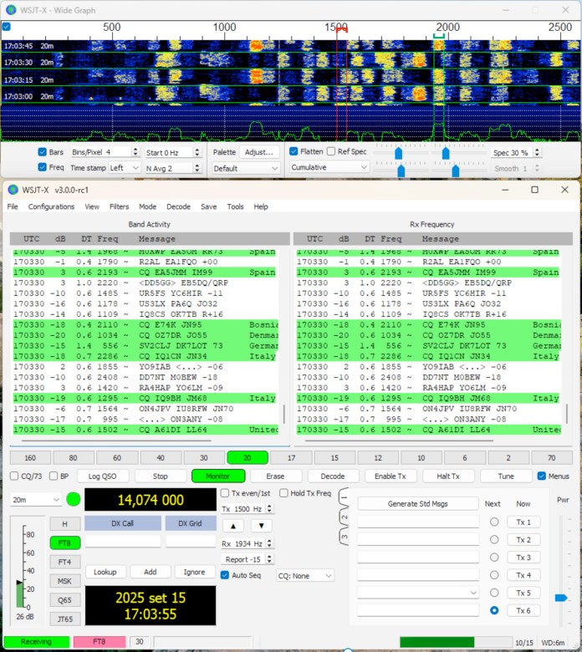The height and width of the screenshot is (652, 582).
Task: Adjust the N Avg stepper arrows
Action: tap(197, 168)
